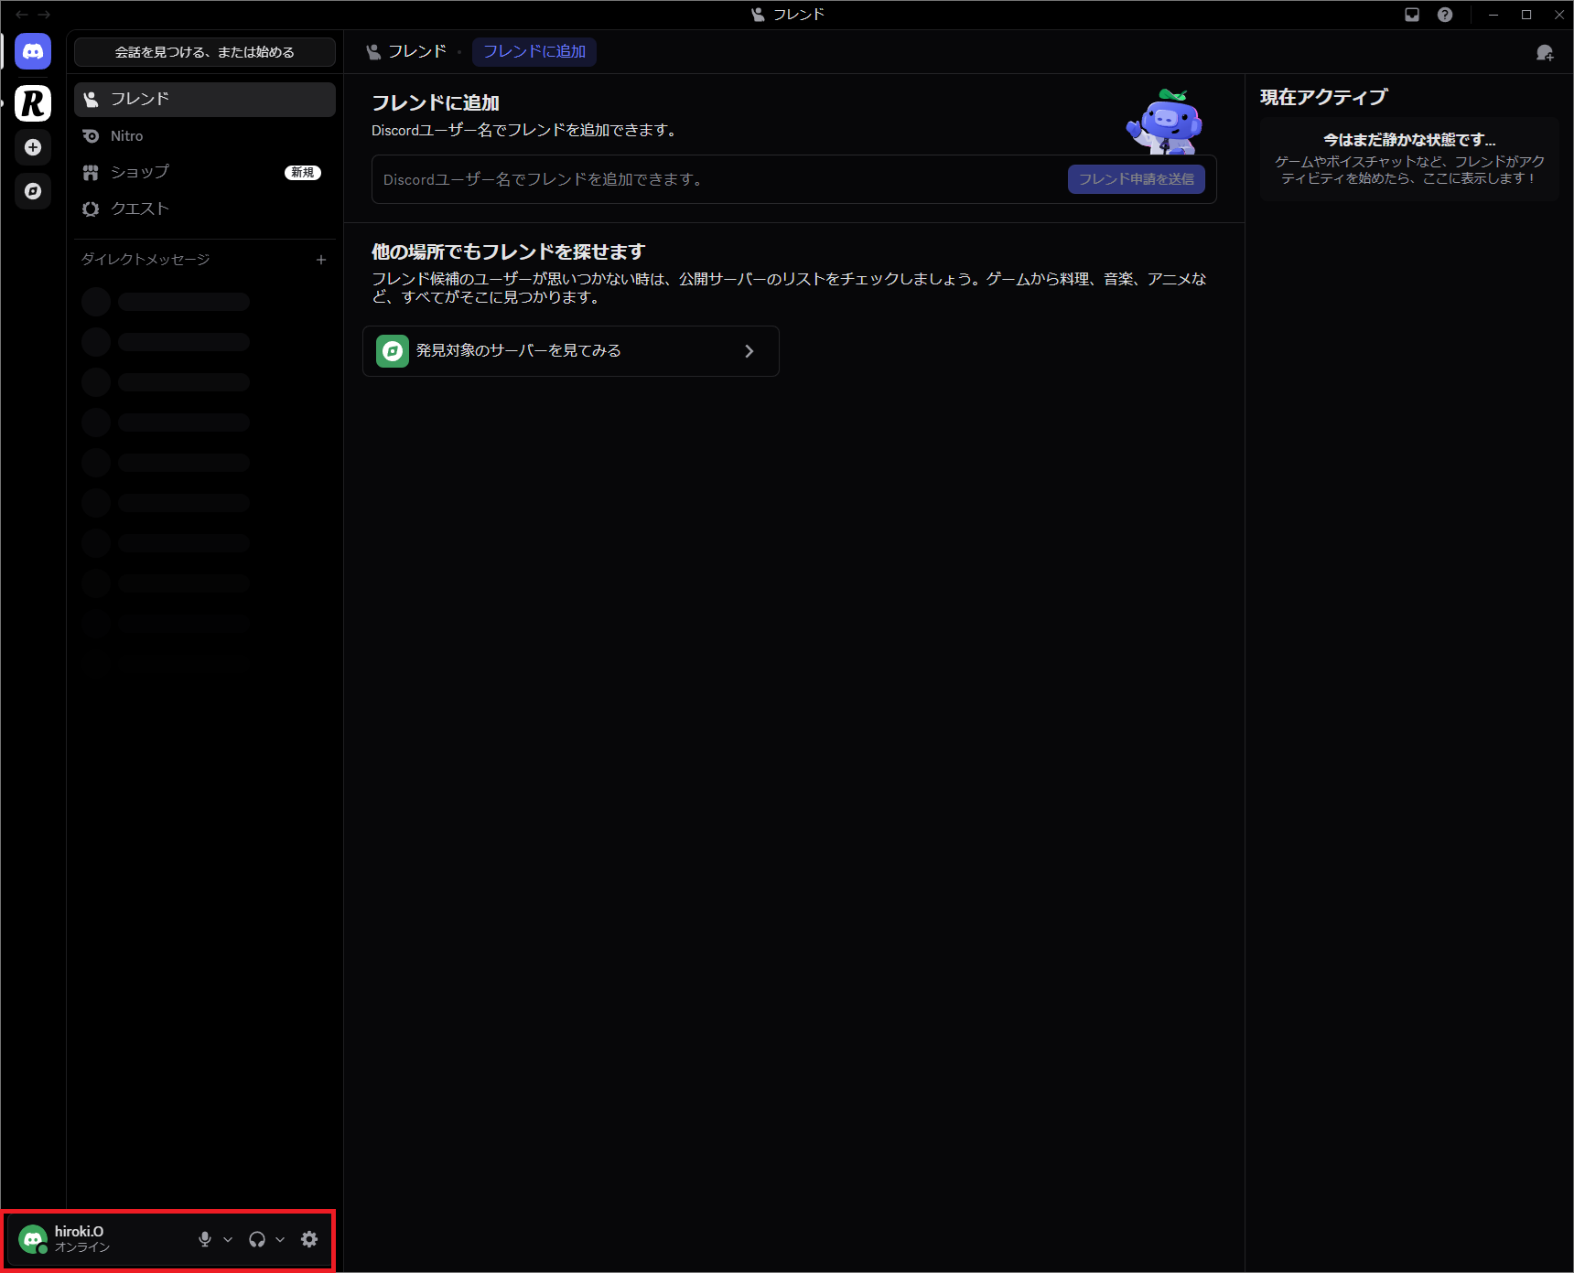The image size is (1574, 1273).
Task: Open the R server icon
Action: click(33, 103)
